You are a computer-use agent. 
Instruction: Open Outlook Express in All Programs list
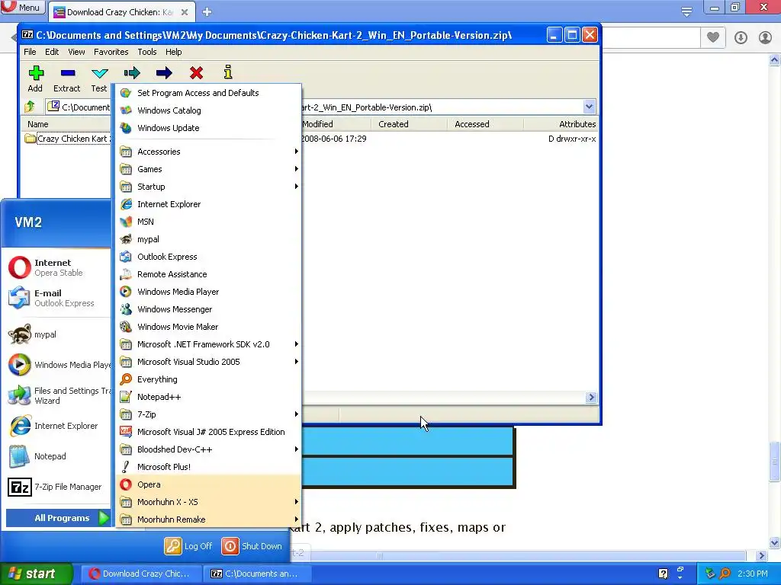208,257
